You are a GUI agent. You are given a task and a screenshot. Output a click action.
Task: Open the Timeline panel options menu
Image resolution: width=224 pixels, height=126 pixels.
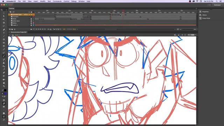[196, 8]
